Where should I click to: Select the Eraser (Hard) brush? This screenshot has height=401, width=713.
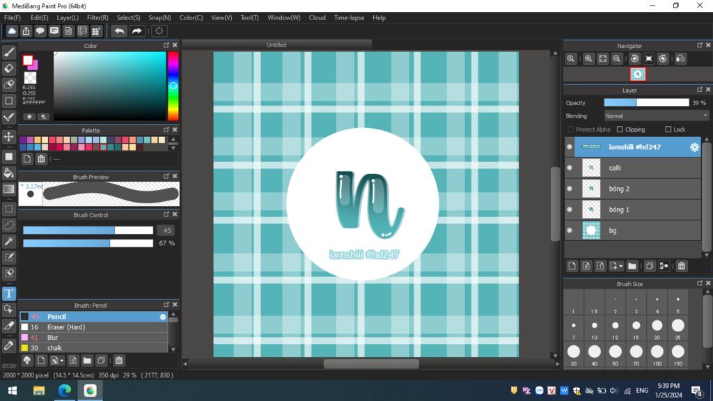click(94, 327)
